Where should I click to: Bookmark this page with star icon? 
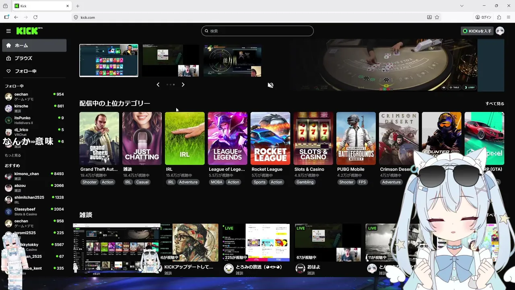437,17
